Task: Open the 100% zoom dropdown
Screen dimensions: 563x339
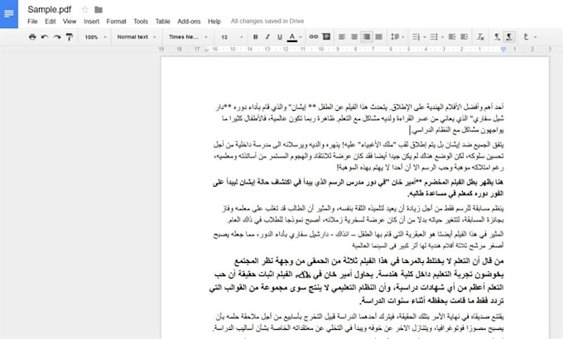Action: [95, 37]
